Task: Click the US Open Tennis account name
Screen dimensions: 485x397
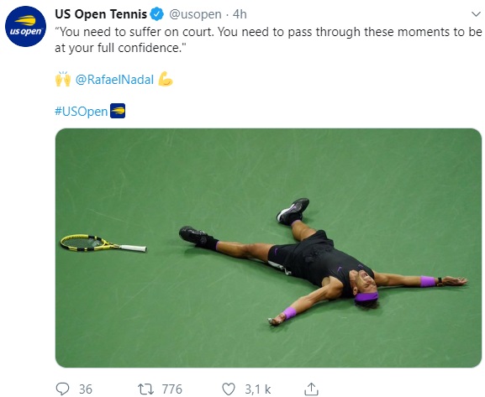Action: (101, 14)
